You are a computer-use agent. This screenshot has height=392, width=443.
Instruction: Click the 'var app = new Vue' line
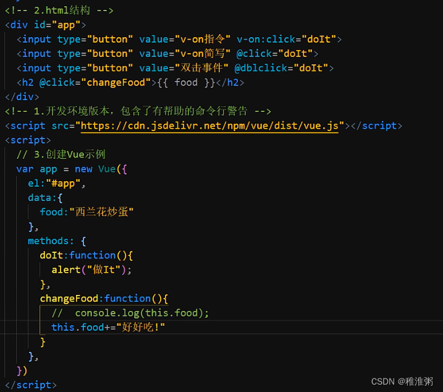click(72, 169)
